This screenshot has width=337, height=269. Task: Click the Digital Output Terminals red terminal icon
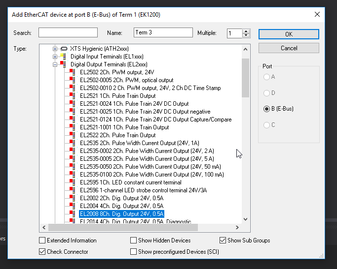click(x=63, y=64)
